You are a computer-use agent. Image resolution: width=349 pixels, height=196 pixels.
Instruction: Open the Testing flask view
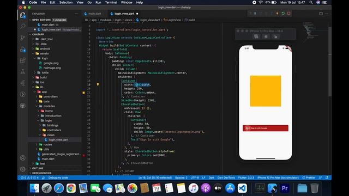pyautogui.click(x=23, y=71)
